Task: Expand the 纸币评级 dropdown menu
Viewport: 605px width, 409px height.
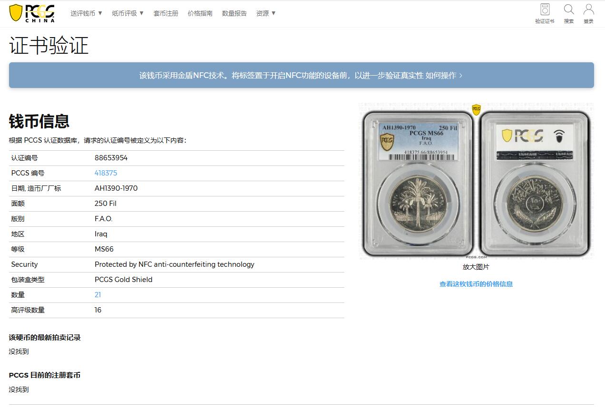Action: [128, 13]
